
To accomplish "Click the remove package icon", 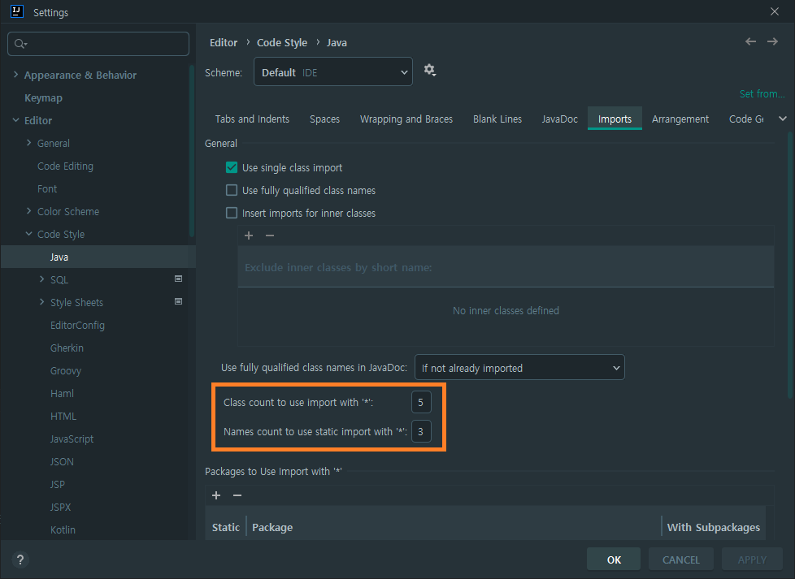I will pos(237,495).
